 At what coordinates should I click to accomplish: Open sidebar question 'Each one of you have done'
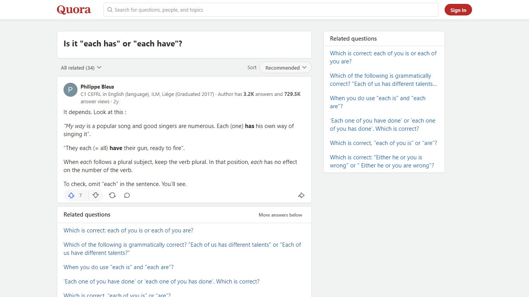click(x=383, y=125)
